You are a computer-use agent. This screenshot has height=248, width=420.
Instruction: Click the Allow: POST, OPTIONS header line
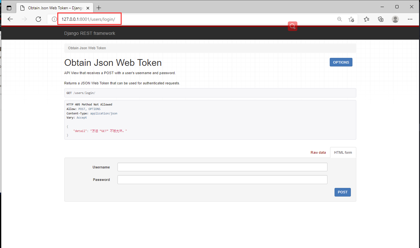(83, 109)
